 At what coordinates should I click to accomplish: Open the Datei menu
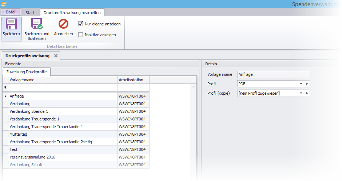tap(11, 12)
